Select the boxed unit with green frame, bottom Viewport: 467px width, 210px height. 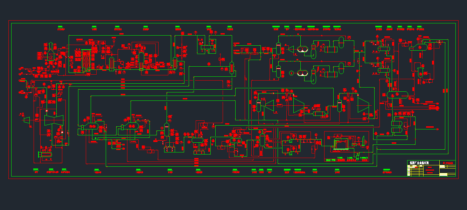[x=341, y=144]
